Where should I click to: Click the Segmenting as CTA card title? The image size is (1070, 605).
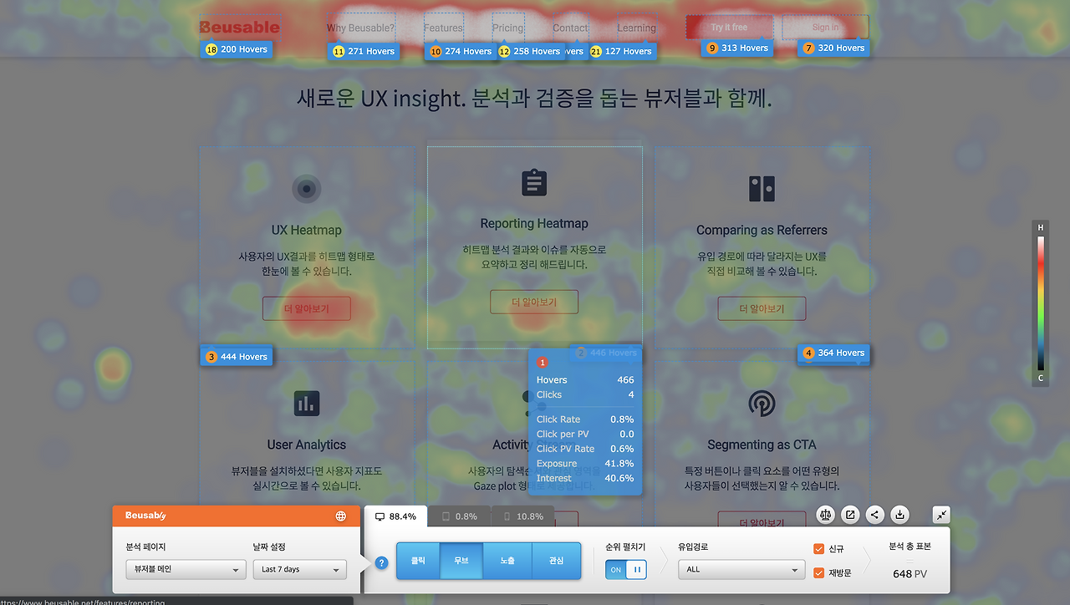pos(762,445)
